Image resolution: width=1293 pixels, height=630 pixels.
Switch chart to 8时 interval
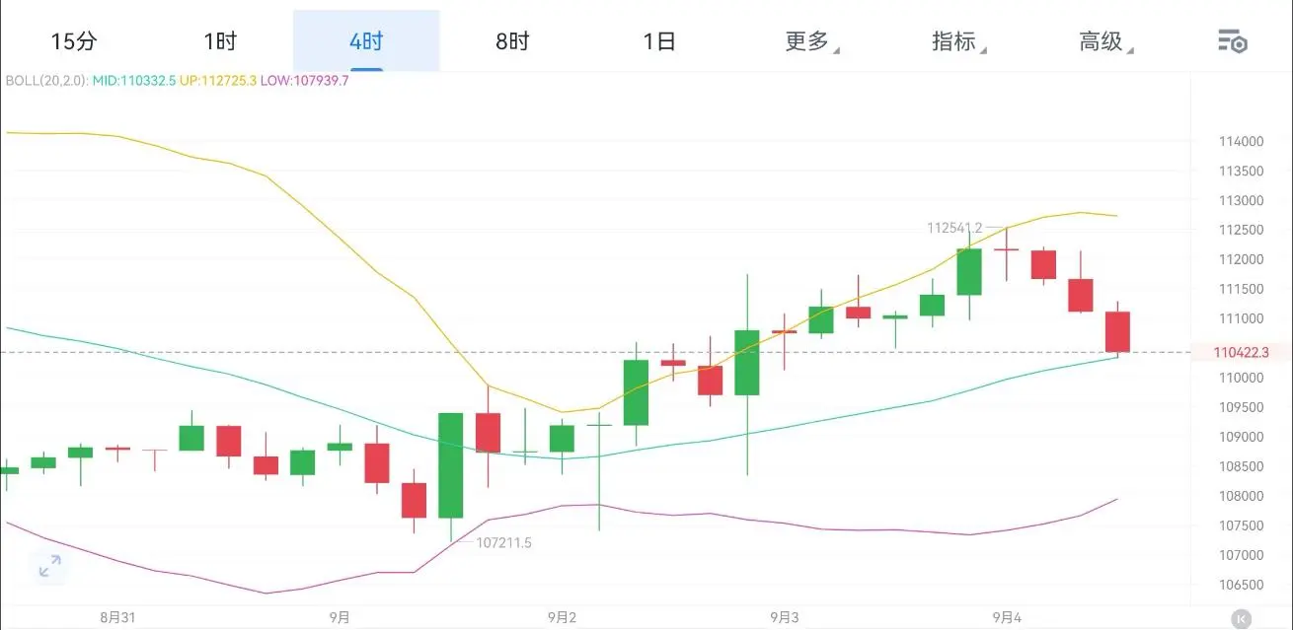click(512, 41)
